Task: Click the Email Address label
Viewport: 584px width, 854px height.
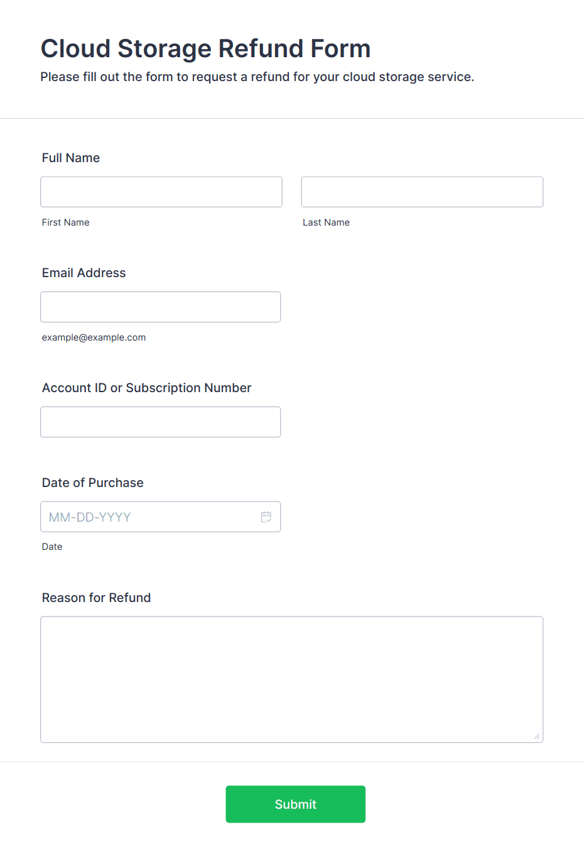Action: coord(84,273)
